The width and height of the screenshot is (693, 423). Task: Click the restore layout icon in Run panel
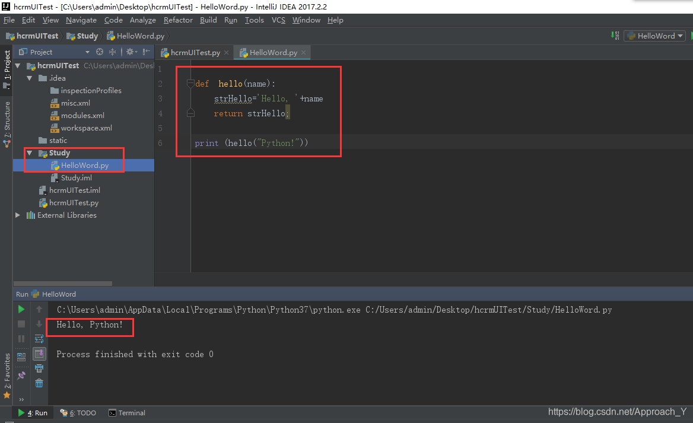tap(21, 357)
